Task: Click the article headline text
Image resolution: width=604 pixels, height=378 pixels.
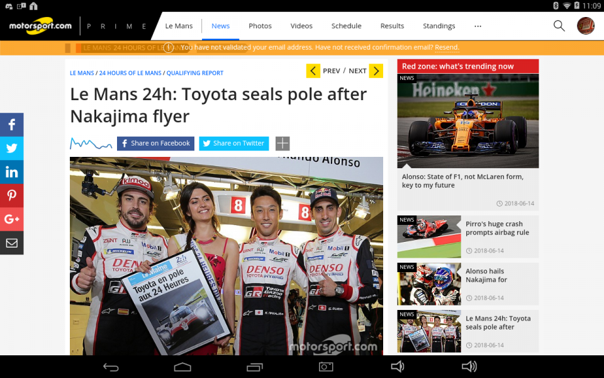Action: (x=218, y=105)
